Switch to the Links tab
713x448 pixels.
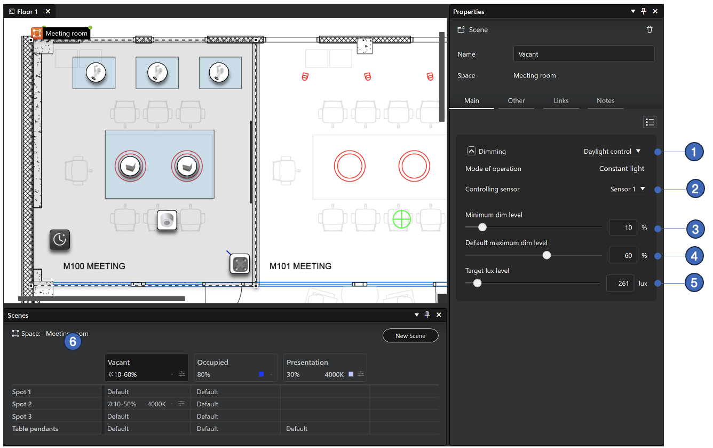[x=561, y=100]
